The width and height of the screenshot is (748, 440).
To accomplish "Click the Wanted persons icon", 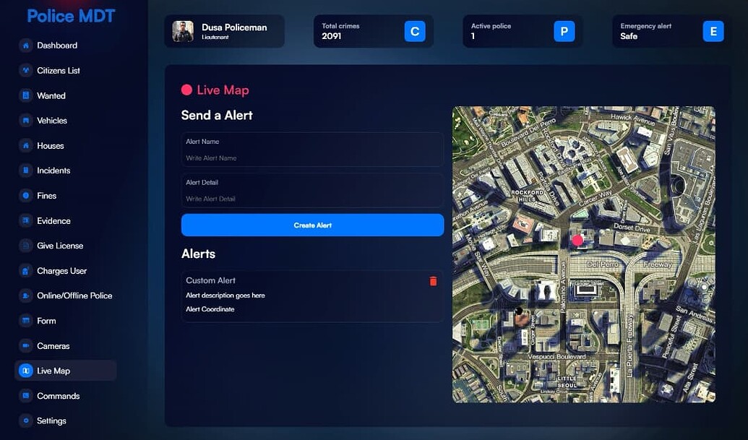I will (25, 95).
